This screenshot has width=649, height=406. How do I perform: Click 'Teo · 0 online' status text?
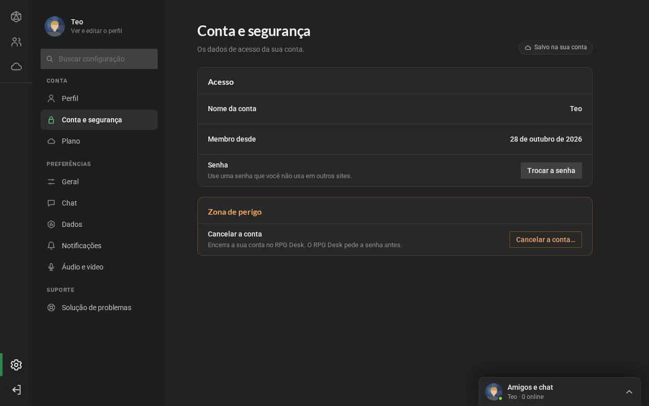[525, 397]
